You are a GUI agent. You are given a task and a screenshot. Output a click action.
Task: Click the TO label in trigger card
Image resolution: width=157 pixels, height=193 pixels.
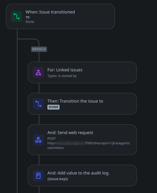pyautogui.click(x=27, y=17)
